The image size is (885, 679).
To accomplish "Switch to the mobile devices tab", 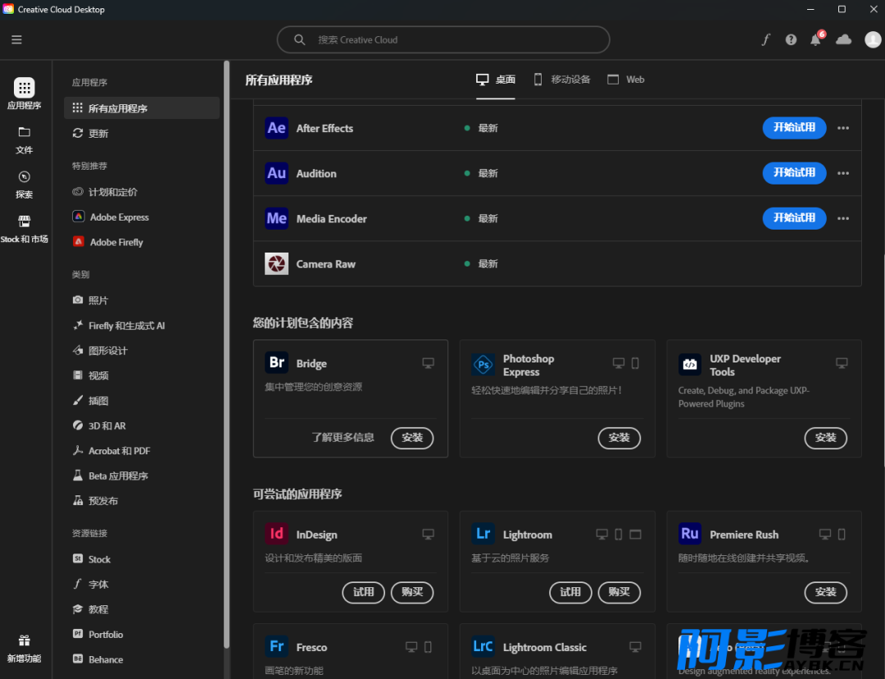I will pos(562,80).
